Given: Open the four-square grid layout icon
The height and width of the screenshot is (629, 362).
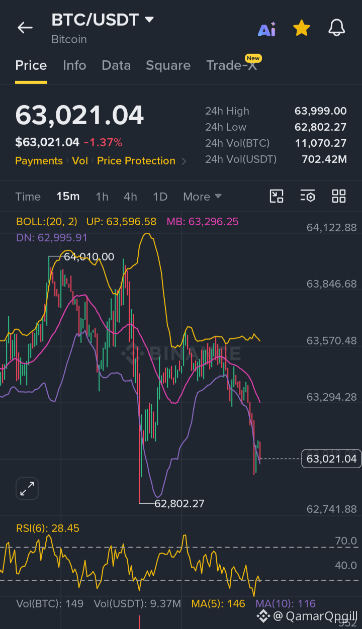Looking at the screenshot, I should click(x=339, y=196).
